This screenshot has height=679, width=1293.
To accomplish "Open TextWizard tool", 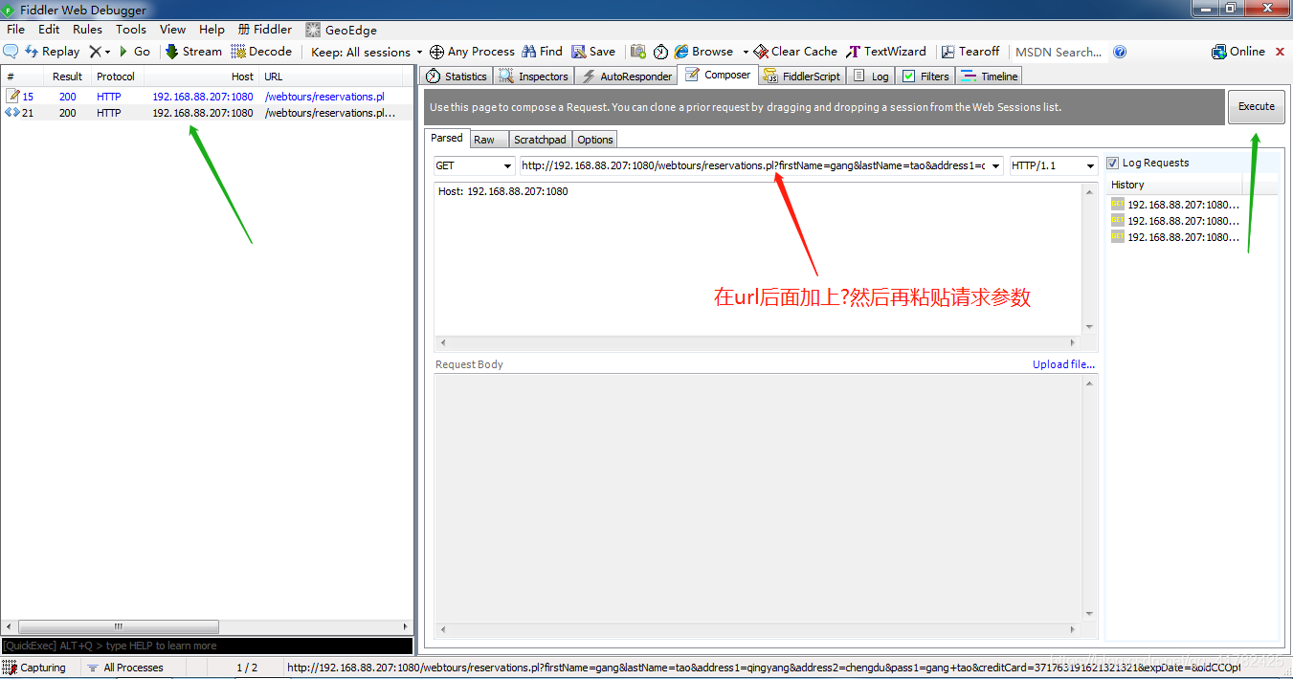I will [x=886, y=52].
